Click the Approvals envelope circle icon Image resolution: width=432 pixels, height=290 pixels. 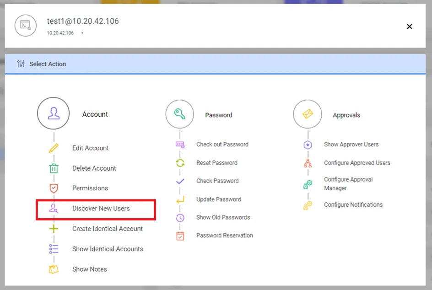coord(308,114)
